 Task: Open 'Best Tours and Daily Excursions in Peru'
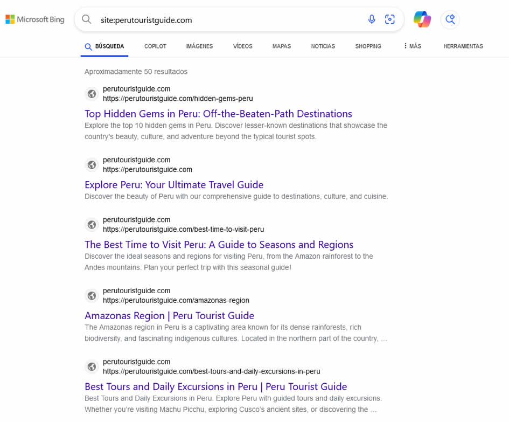[216, 386]
